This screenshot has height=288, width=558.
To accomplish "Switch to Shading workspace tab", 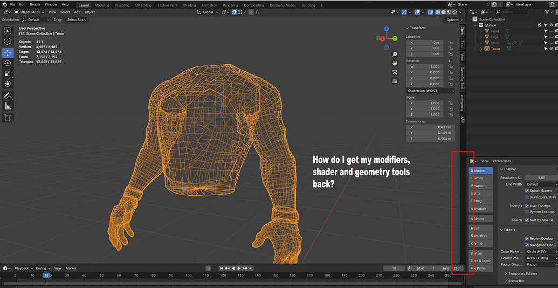I will click(x=189, y=5).
